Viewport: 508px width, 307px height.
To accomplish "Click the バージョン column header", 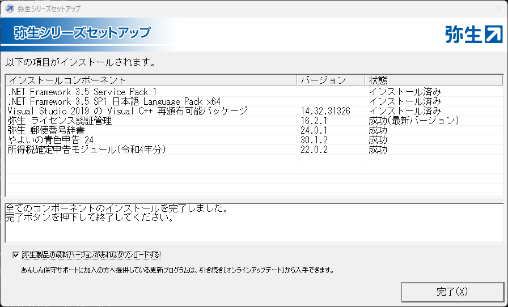I will click(331, 80).
